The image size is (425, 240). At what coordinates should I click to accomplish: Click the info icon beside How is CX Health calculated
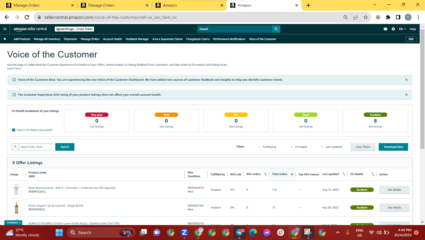point(14,130)
